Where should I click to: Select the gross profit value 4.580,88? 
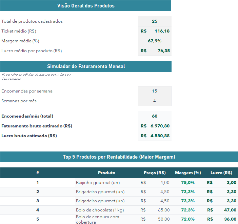coord(155,136)
